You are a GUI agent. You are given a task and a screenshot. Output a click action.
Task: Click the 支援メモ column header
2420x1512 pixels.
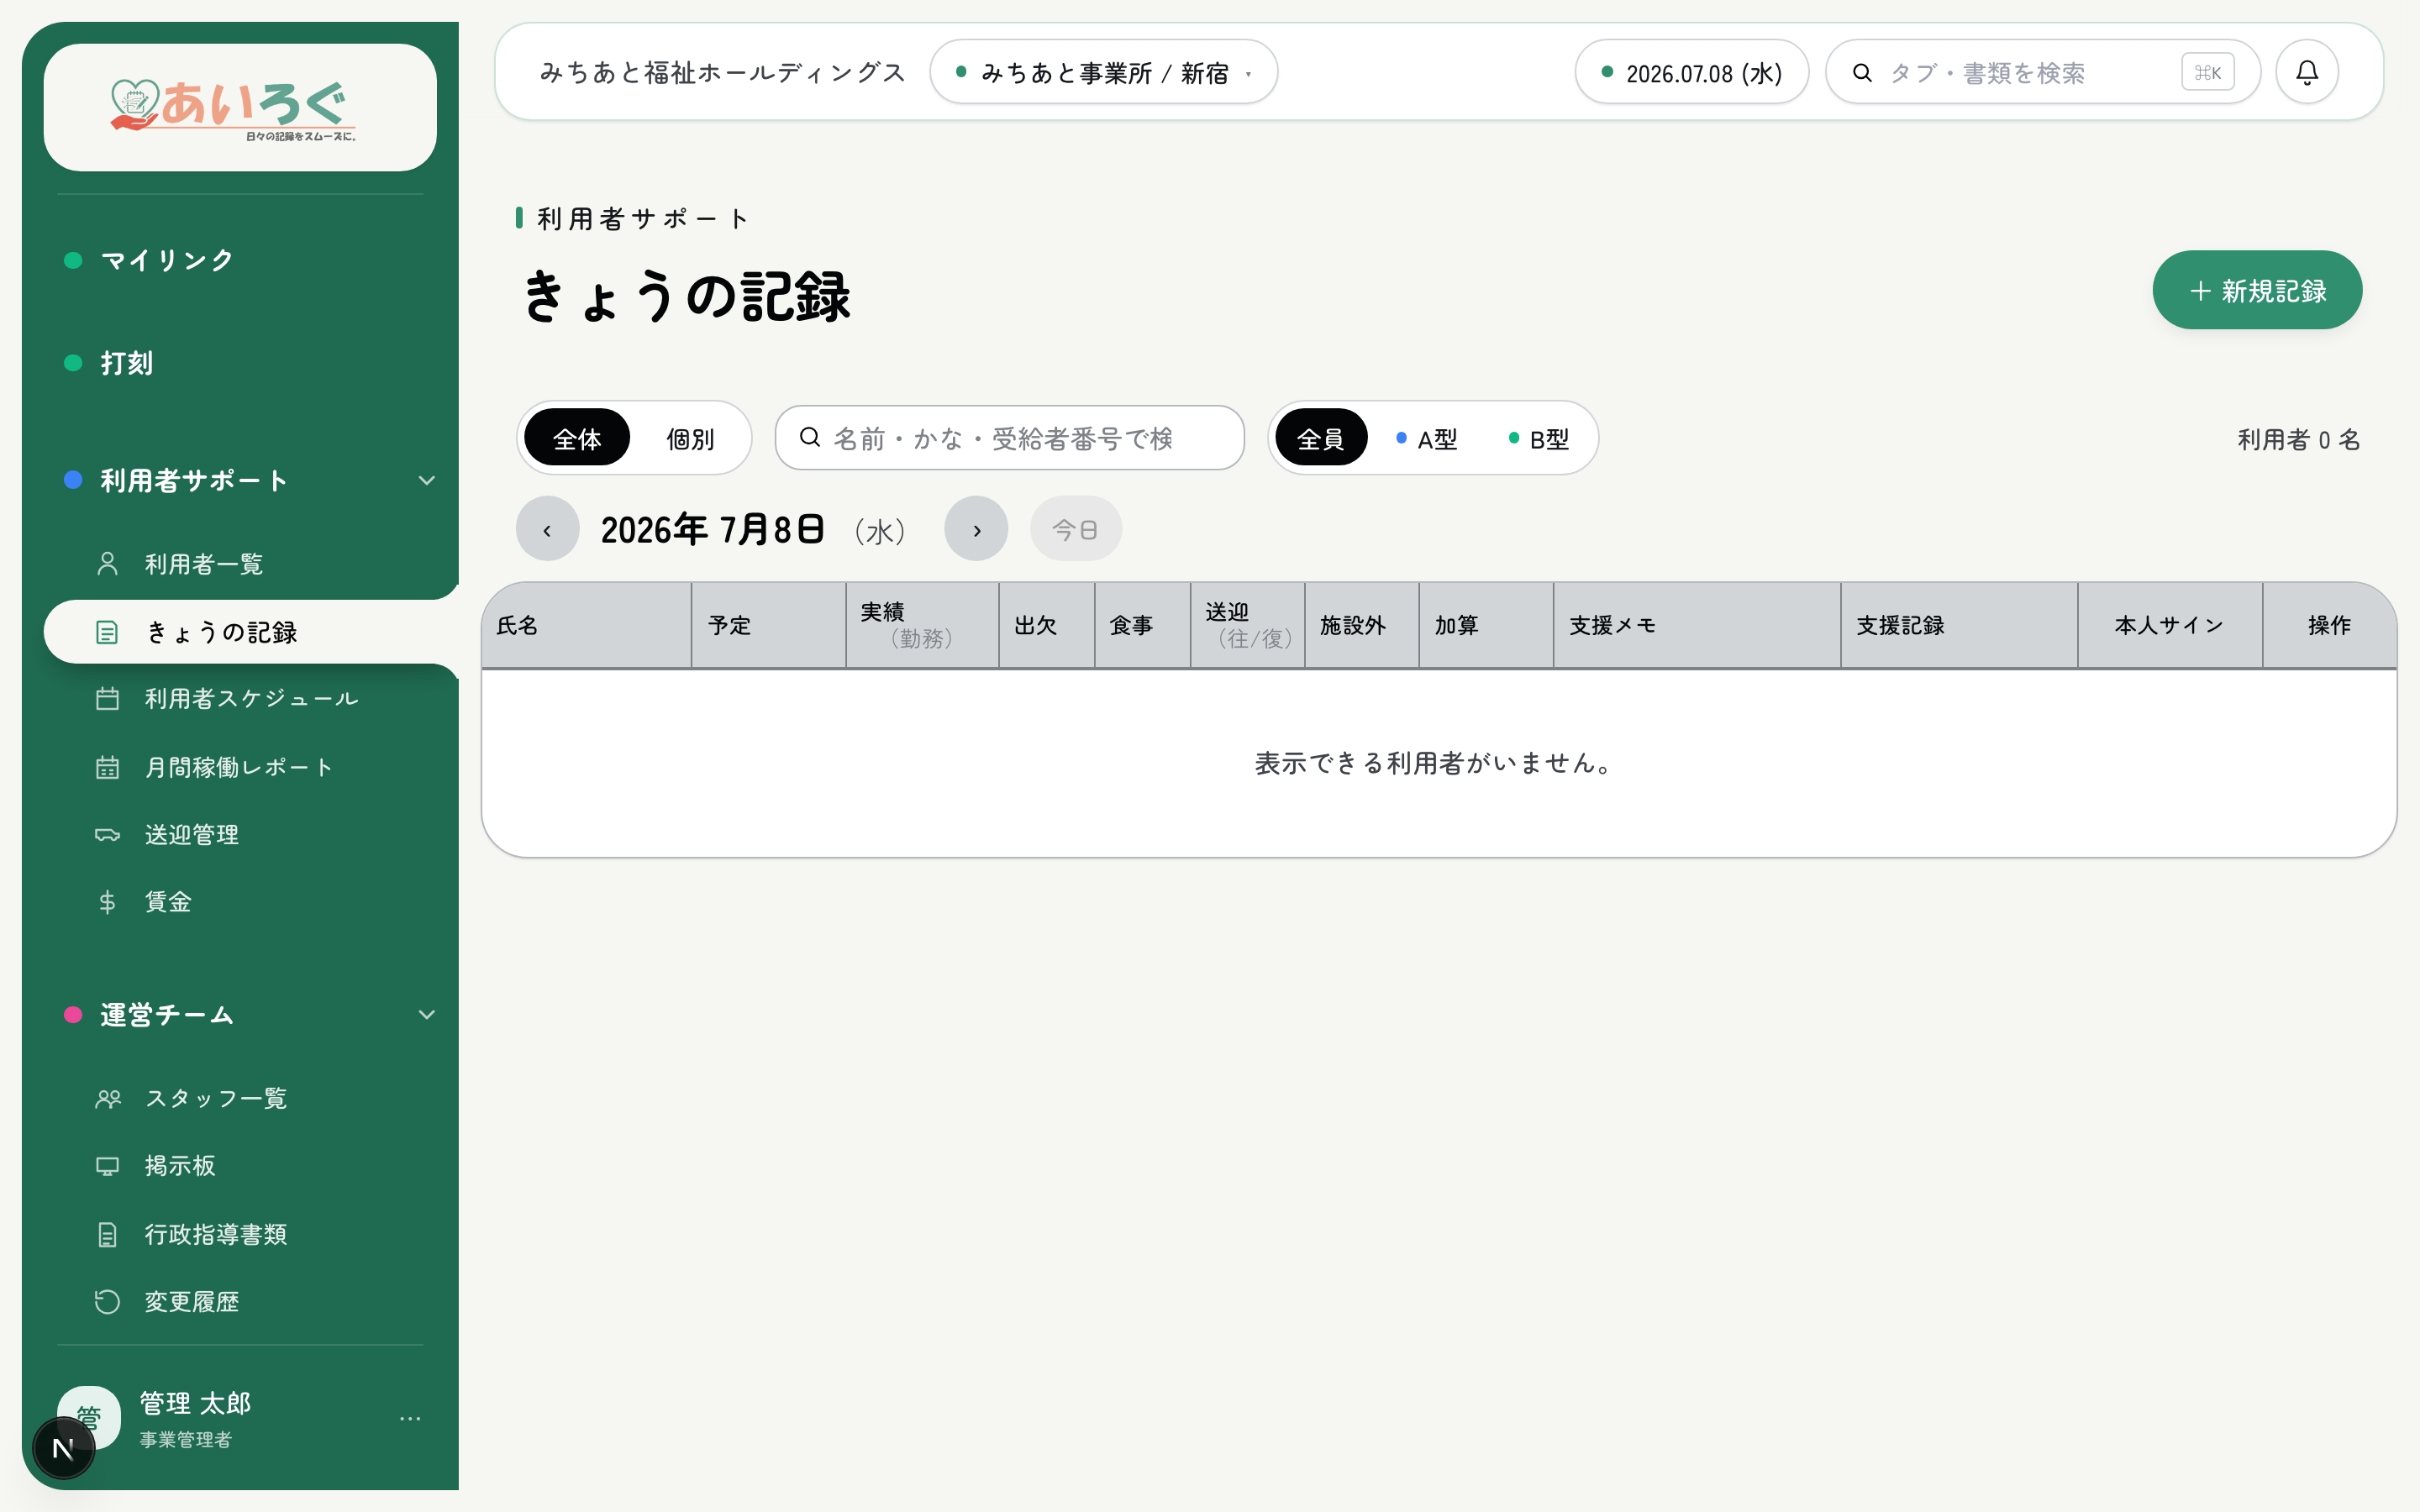[1697, 626]
